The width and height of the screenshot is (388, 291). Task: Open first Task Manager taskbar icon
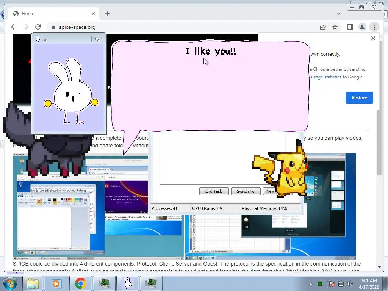tap(104, 283)
